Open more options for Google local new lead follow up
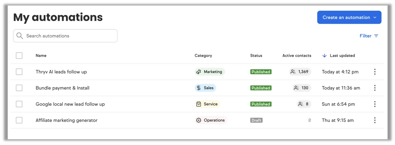The width and height of the screenshot is (395, 145). coord(375,104)
